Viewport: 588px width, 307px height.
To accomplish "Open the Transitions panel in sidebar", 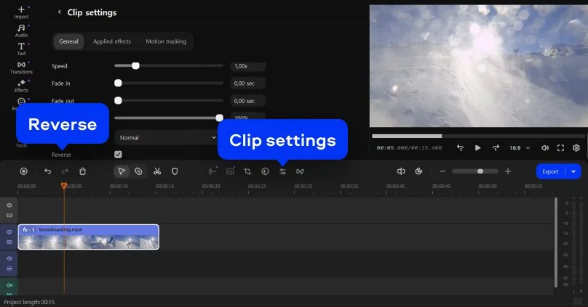I will pyautogui.click(x=21, y=67).
